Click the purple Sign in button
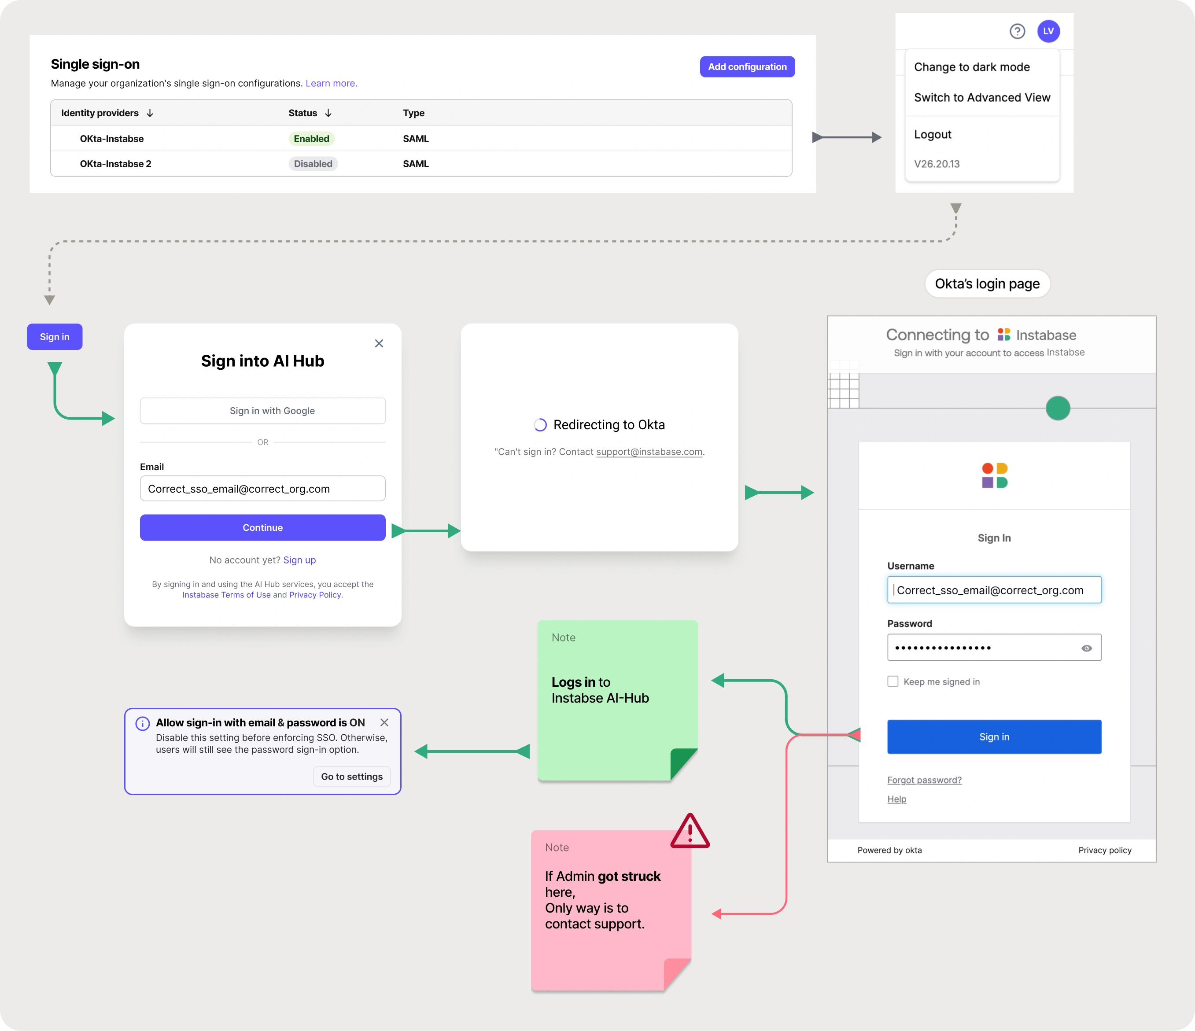The image size is (1195, 1031). 55,337
